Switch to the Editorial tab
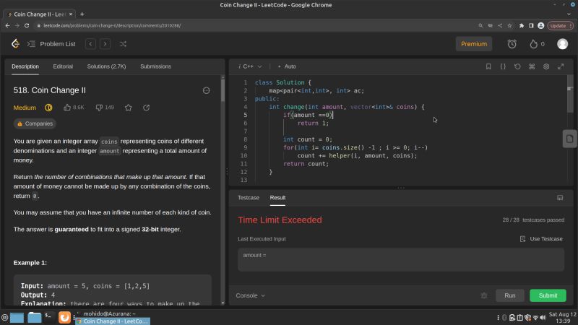Image resolution: width=578 pixels, height=325 pixels. point(63,66)
